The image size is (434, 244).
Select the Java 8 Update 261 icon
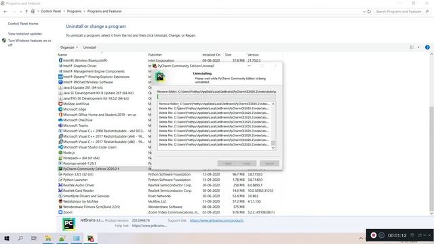(x=60, y=87)
